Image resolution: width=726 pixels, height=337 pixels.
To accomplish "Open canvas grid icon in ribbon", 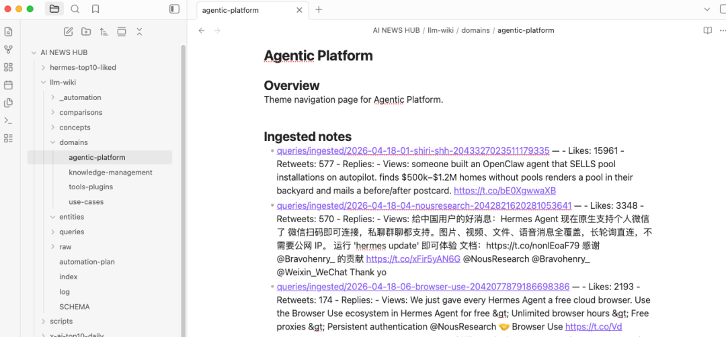I will click(x=8, y=68).
